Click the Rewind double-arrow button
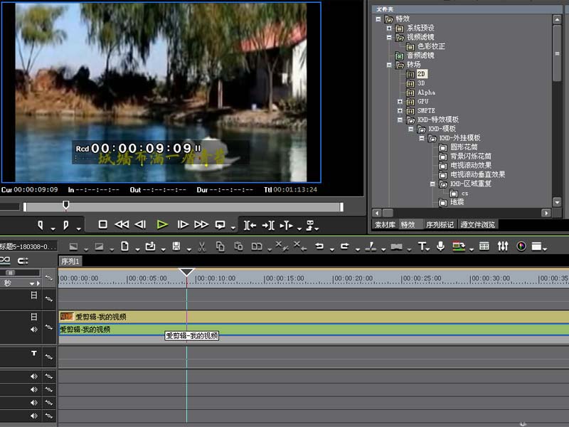569x427 pixels. 122,225
